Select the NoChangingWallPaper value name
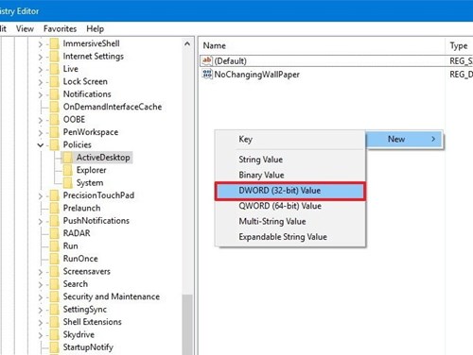The height and width of the screenshot is (355, 473). coord(256,75)
